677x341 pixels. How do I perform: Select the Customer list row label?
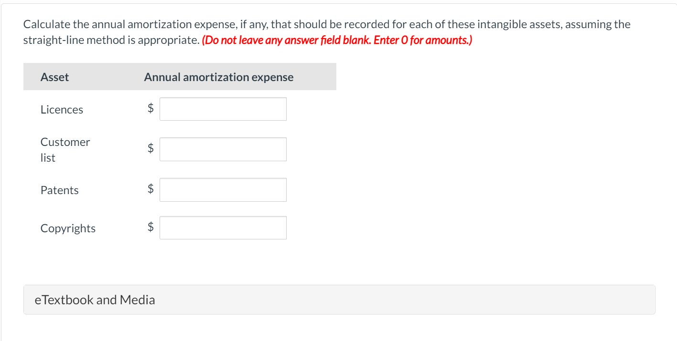(65, 149)
